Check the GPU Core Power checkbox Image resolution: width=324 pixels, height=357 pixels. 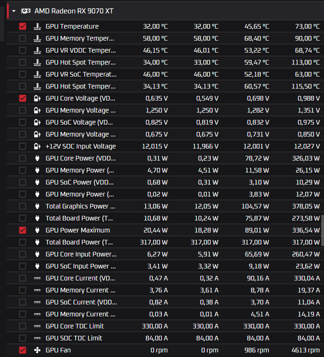[x=23, y=158]
